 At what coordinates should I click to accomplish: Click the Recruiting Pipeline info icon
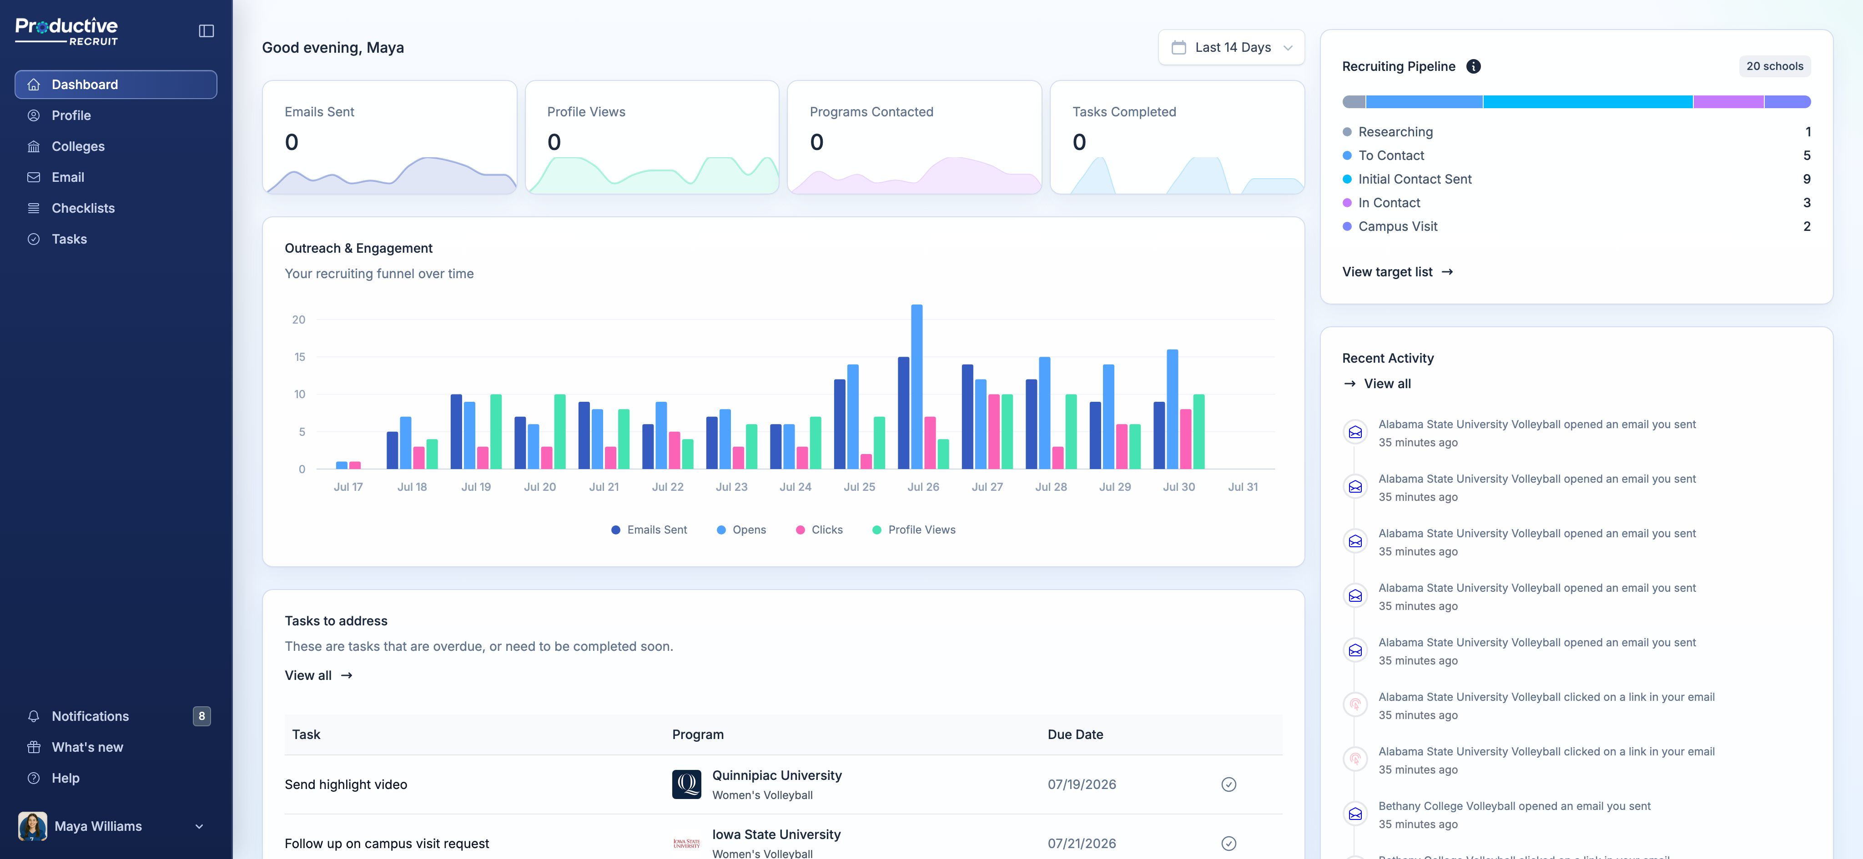click(1473, 66)
